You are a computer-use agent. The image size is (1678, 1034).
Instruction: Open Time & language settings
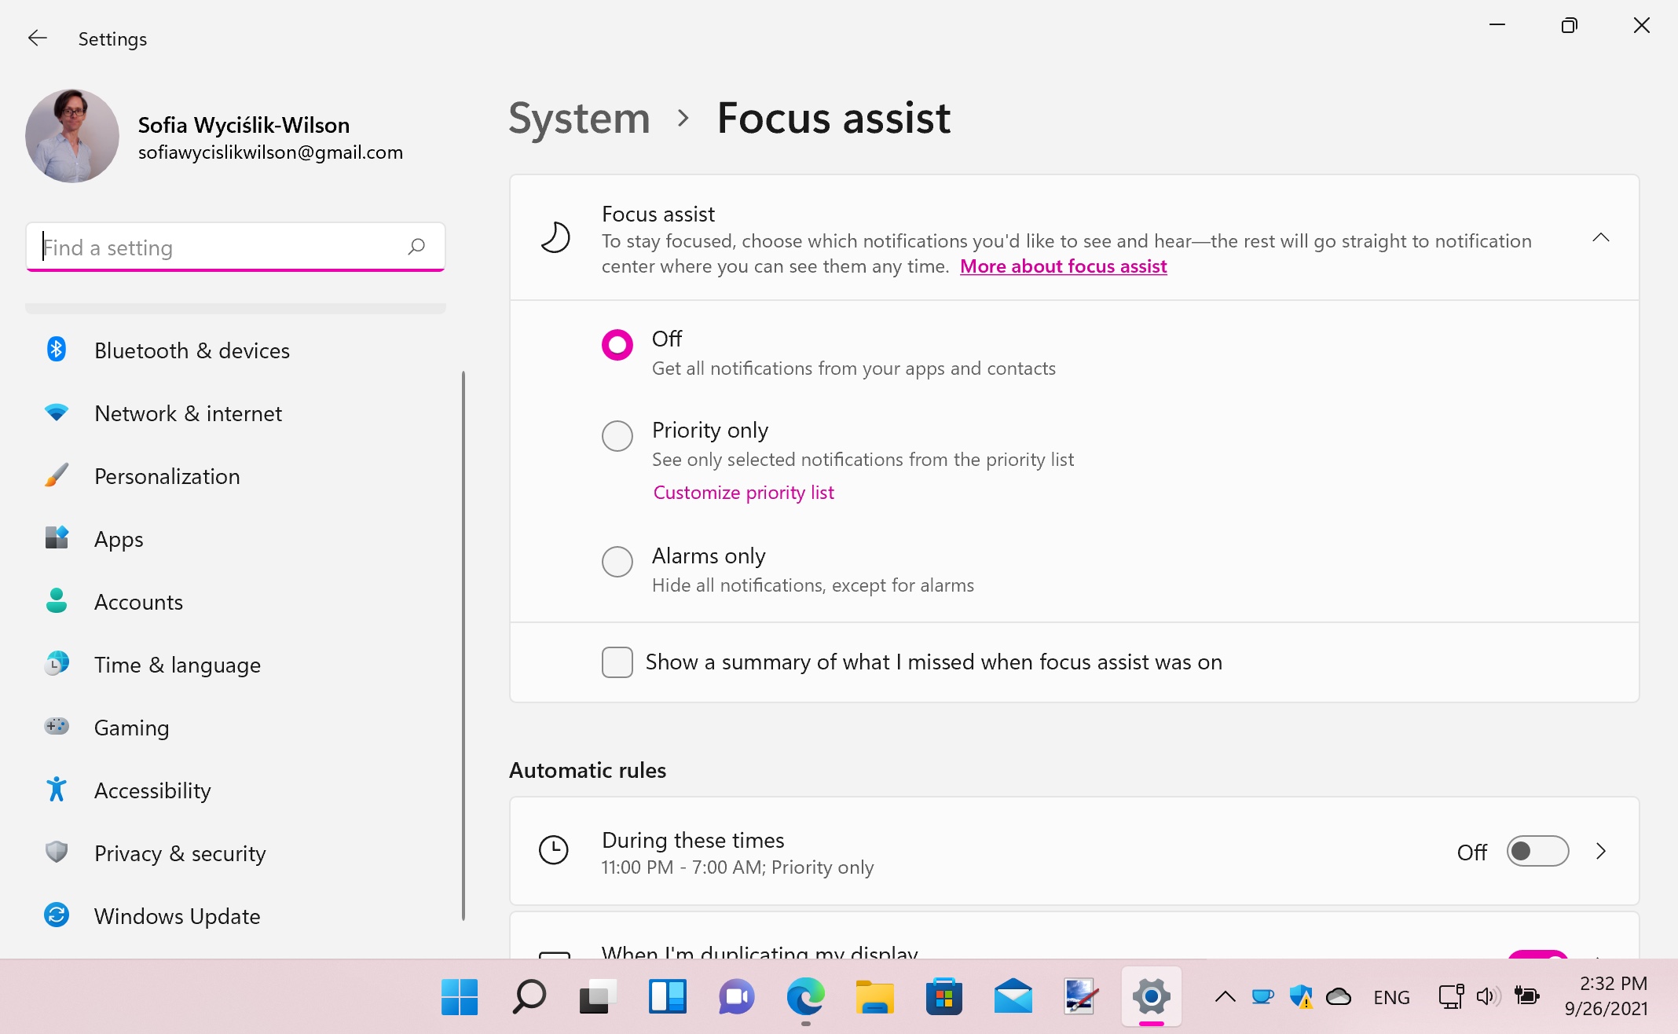coord(236,664)
